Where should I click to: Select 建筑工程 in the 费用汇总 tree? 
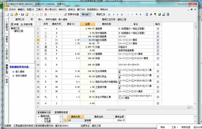click(19, 31)
